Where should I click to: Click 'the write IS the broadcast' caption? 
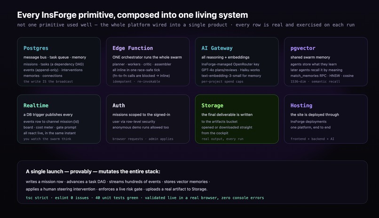(x=48, y=82)
